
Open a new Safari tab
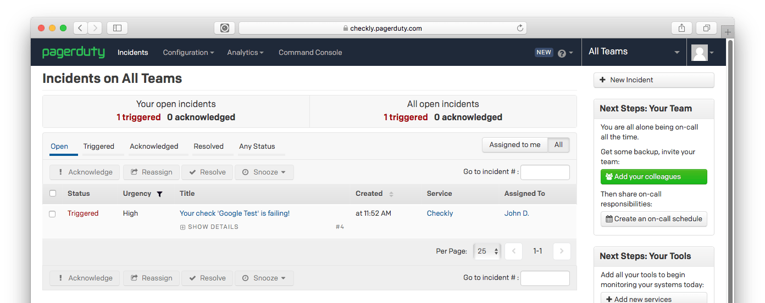click(728, 32)
